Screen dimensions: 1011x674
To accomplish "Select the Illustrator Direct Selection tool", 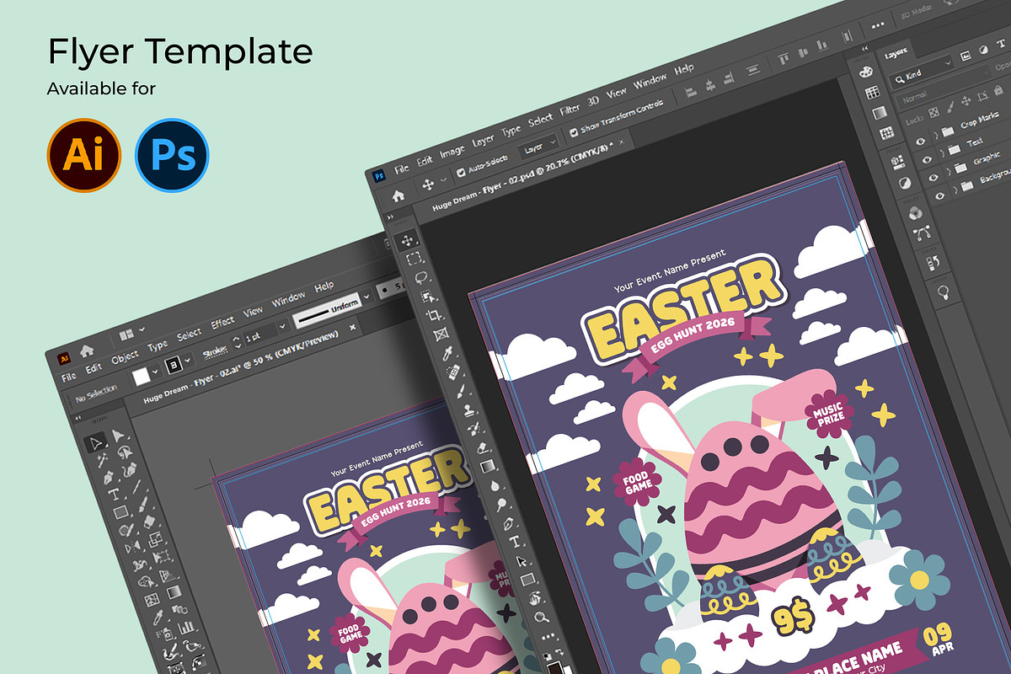I will [x=119, y=435].
